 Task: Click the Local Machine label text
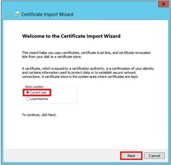(x=39, y=99)
